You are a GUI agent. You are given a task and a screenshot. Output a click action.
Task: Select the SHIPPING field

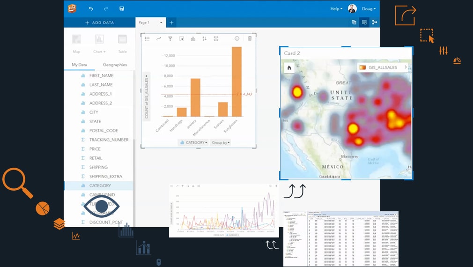(99, 167)
